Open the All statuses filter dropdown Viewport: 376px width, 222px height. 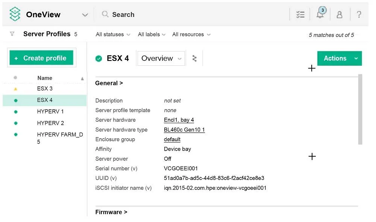(x=113, y=35)
